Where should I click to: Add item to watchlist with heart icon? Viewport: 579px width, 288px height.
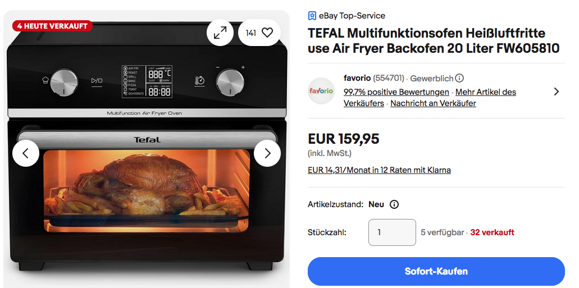pos(259,33)
